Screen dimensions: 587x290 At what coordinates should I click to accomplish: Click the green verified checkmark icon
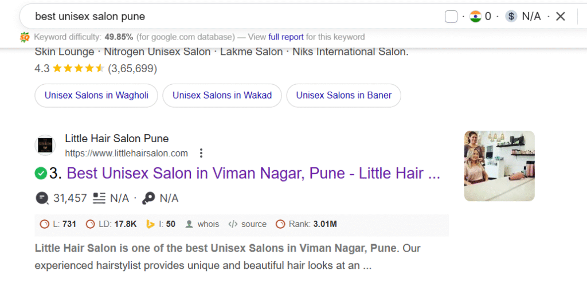(x=41, y=173)
